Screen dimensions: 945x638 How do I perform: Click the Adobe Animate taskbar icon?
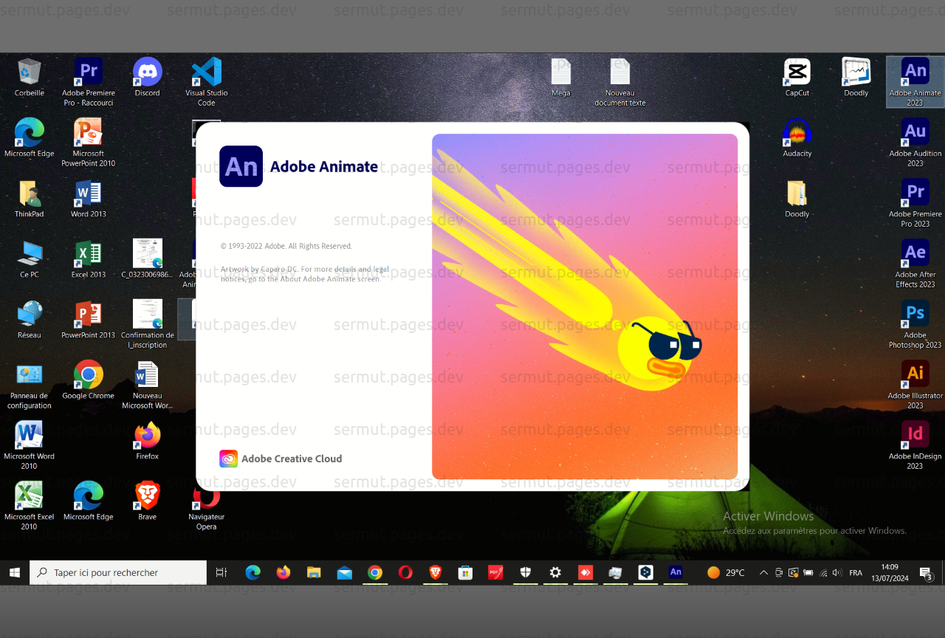coord(676,572)
